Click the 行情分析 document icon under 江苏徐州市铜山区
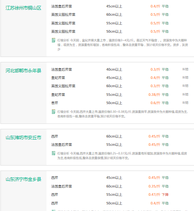The image size is (194, 211). point(54,40)
